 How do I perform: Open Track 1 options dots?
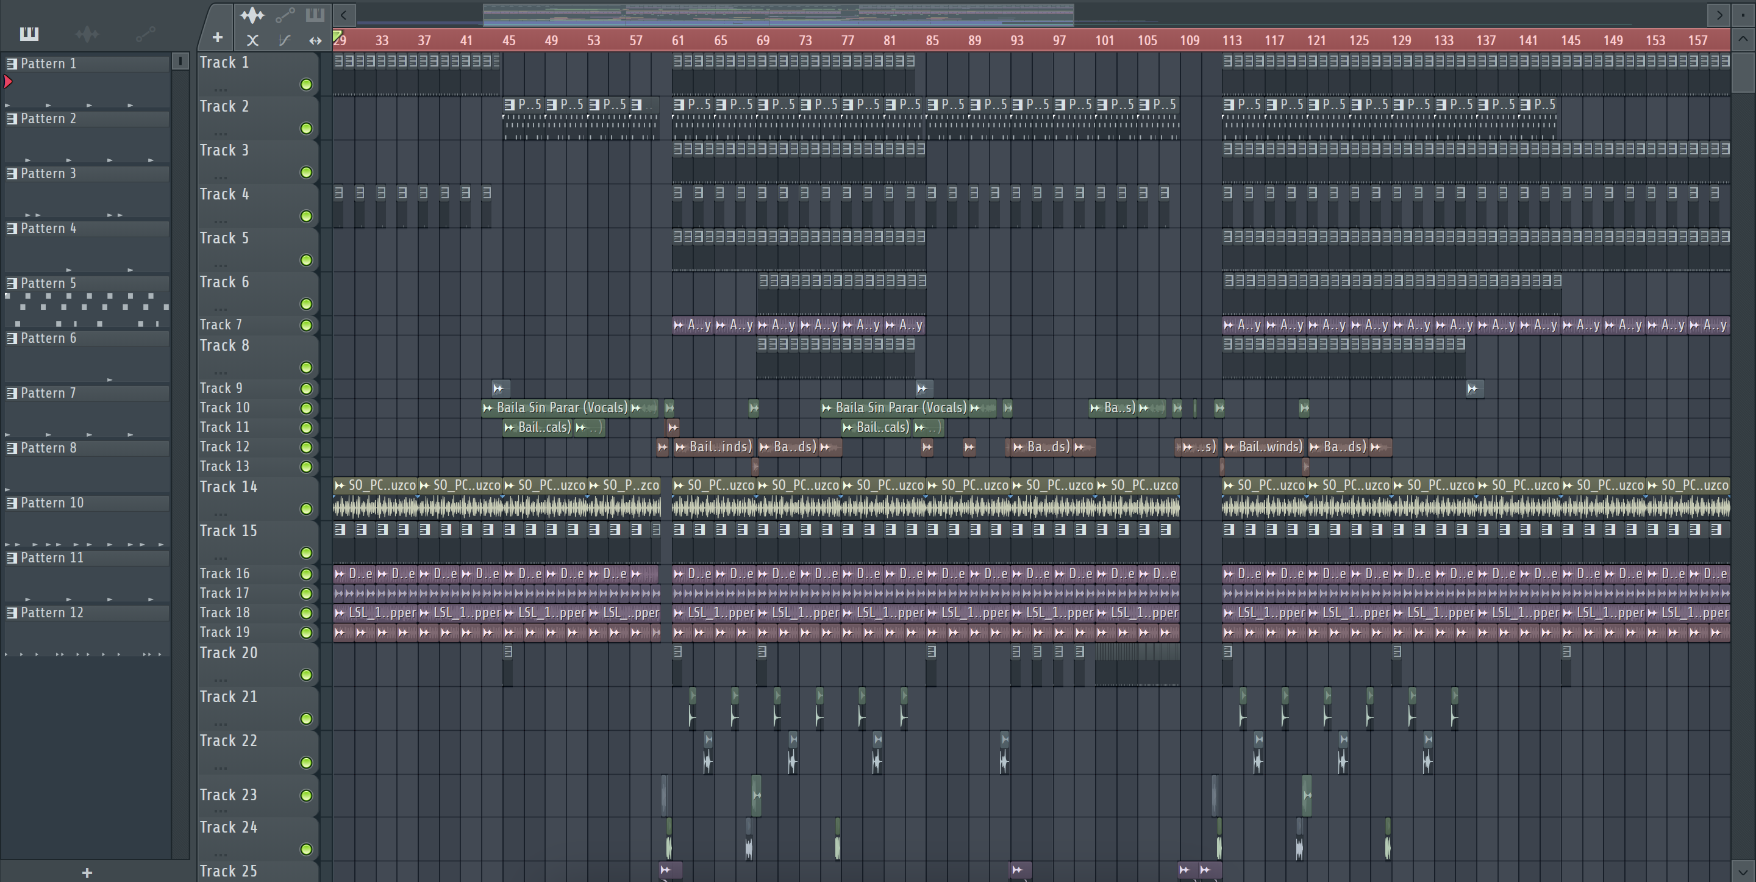[x=220, y=90]
